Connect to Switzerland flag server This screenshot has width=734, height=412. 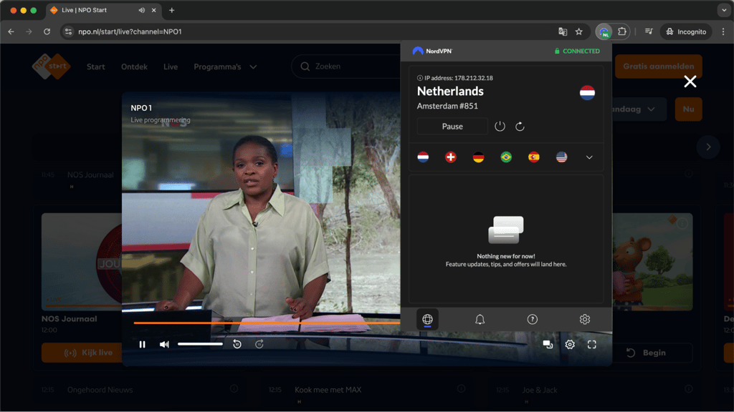(x=451, y=157)
